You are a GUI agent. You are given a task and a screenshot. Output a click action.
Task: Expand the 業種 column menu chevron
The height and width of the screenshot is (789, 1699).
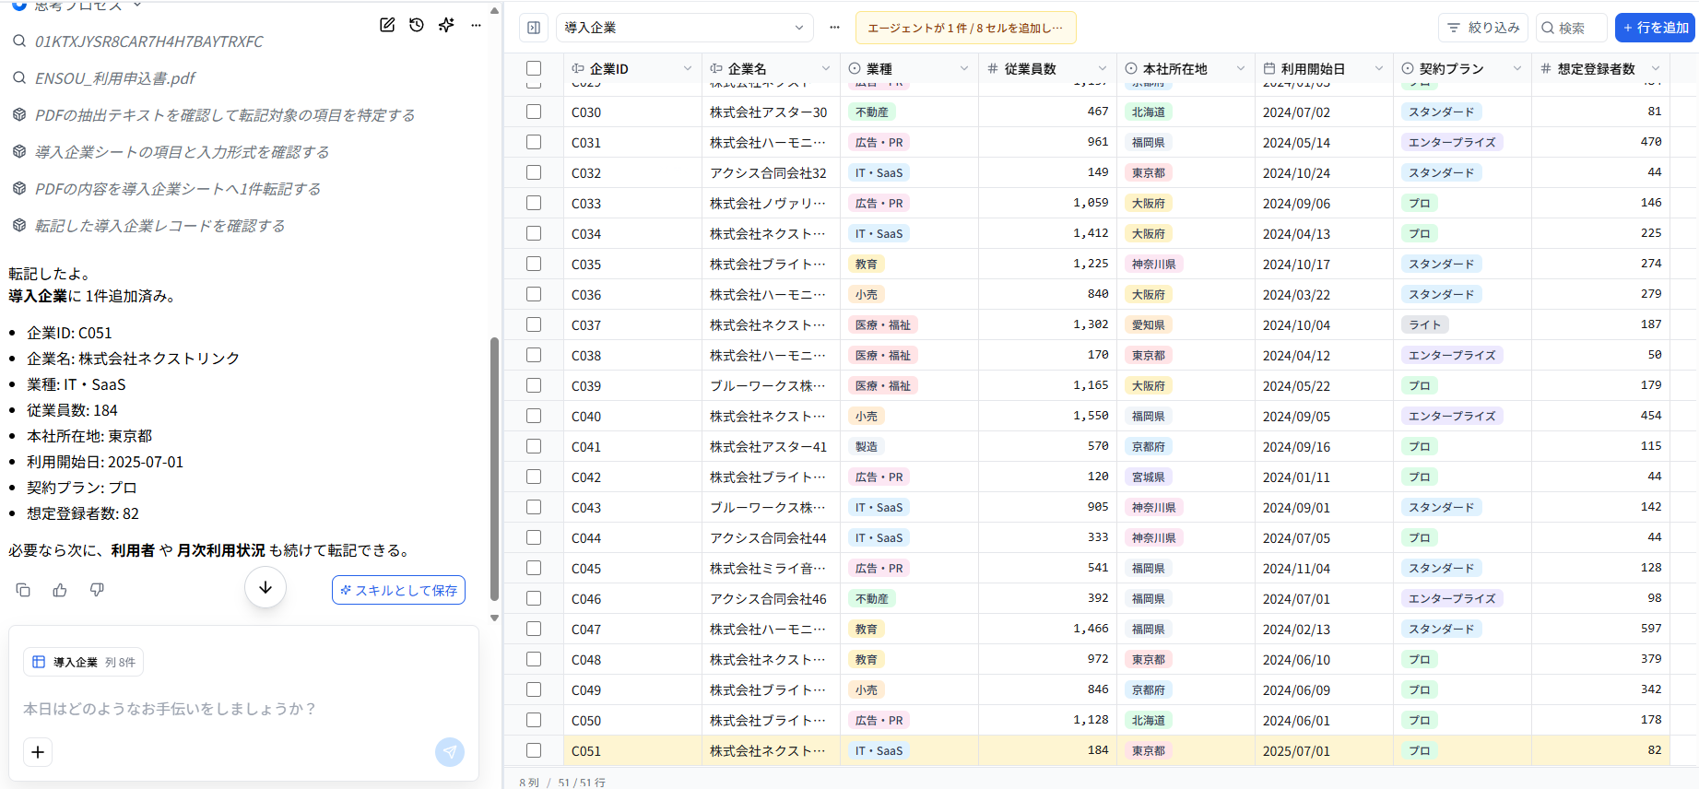coord(964,69)
